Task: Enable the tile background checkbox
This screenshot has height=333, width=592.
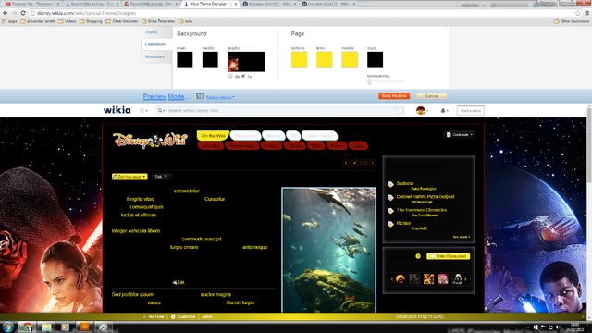Action: tap(230, 76)
